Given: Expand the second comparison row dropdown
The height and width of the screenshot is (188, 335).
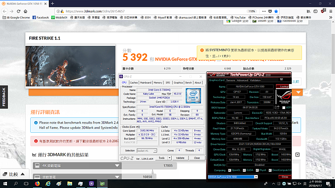Looking at the screenshot, I should (117, 177).
